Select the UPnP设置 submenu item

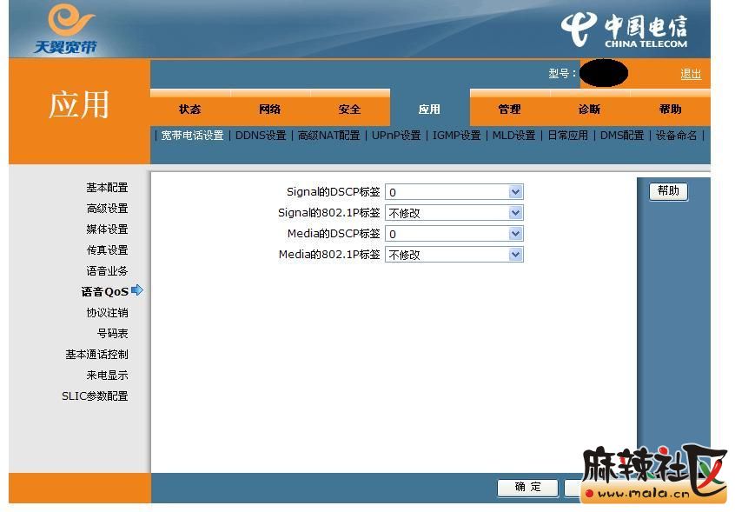[396, 136]
